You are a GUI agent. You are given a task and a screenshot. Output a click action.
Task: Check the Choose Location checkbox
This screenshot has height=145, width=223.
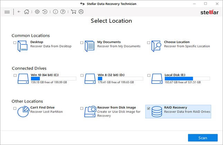point(149,42)
